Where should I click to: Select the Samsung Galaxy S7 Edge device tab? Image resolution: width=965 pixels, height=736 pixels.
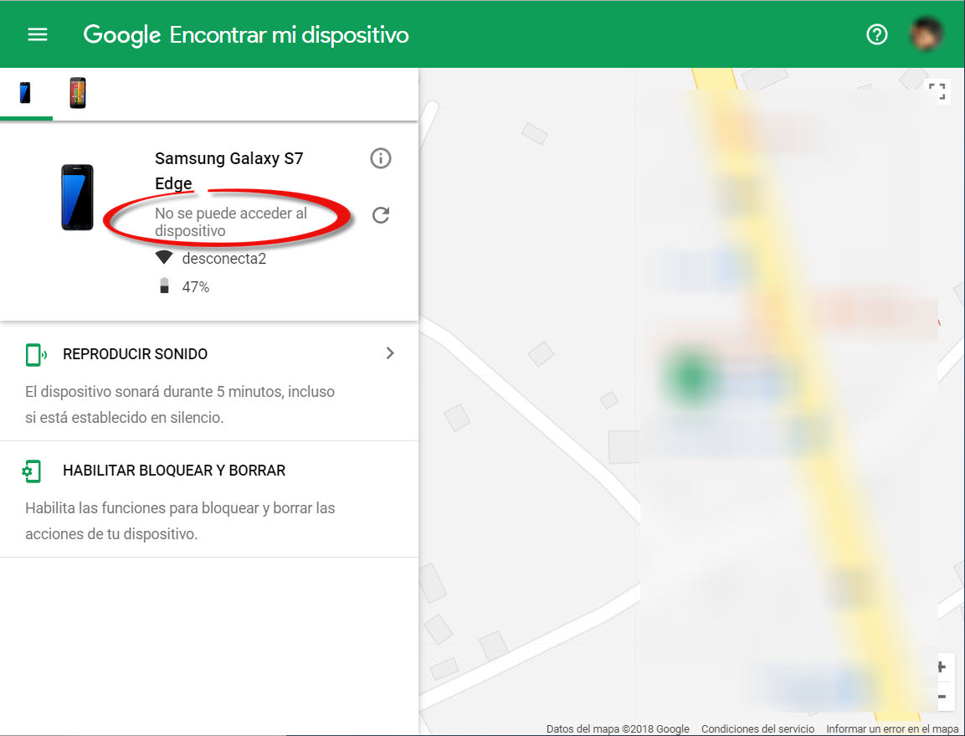25,93
